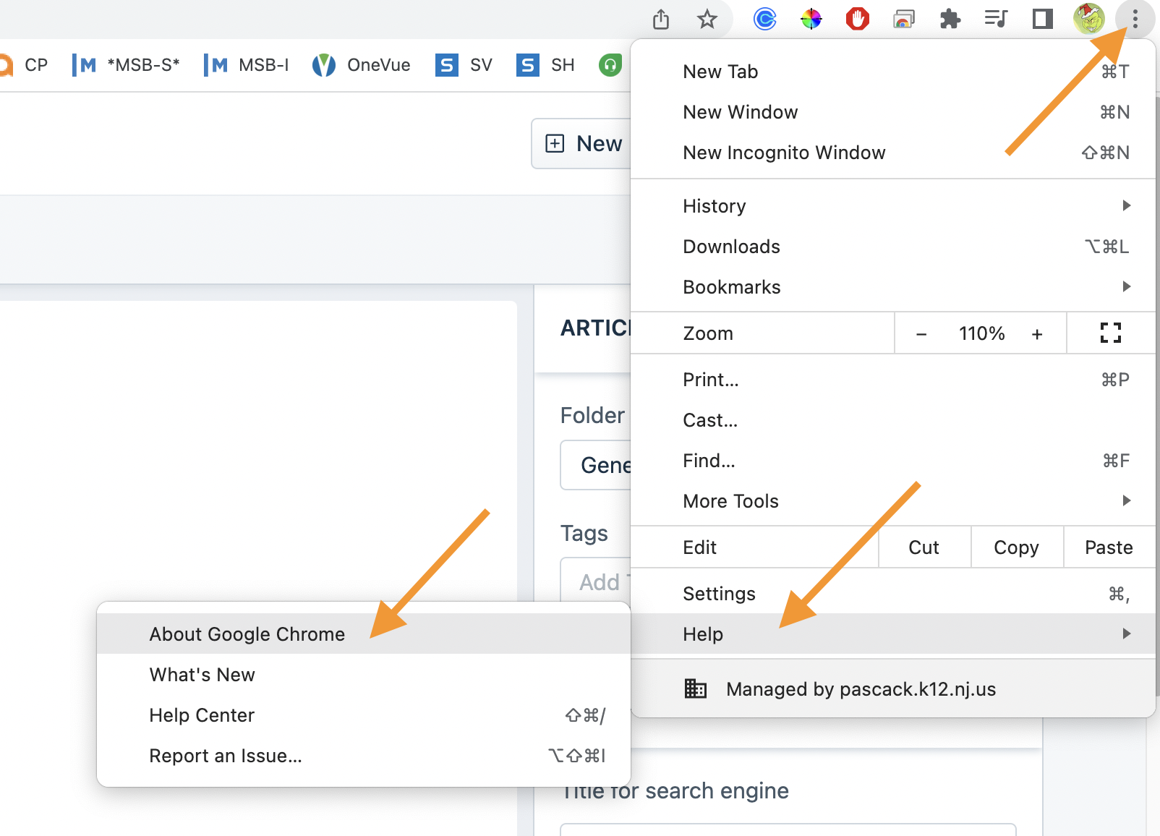Decrease zoom with minus button
Image resolution: width=1160 pixels, height=836 pixels.
921,334
